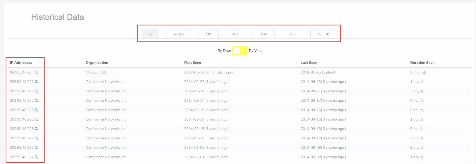The image size is (476, 164).
Task: Click magnifier icon in row first seen 2014-09-18
Action: [36, 91]
